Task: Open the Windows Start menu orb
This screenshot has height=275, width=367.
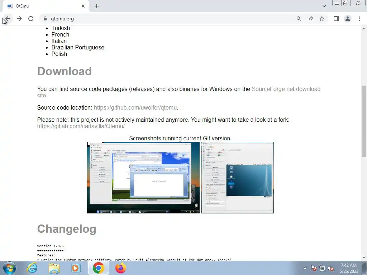Action: (x=10, y=268)
